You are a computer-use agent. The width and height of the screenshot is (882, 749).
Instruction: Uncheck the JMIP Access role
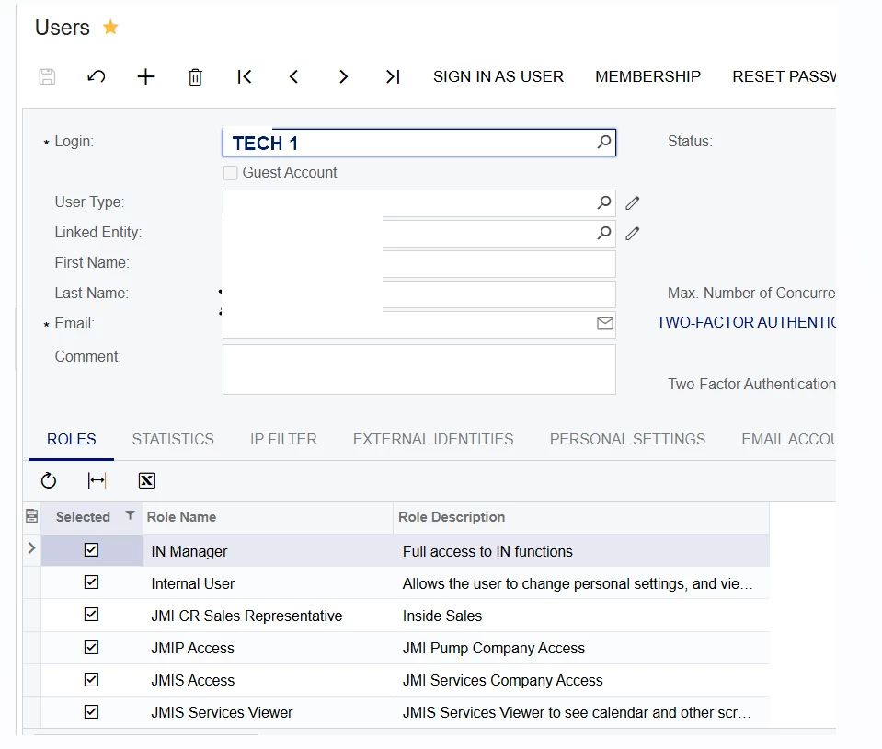[91, 647]
